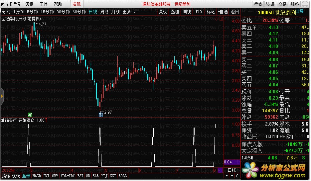Click the 0 reset zoom button
This screenshot has width=311, height=181.
pyautogui.click(x=237, y=176)
